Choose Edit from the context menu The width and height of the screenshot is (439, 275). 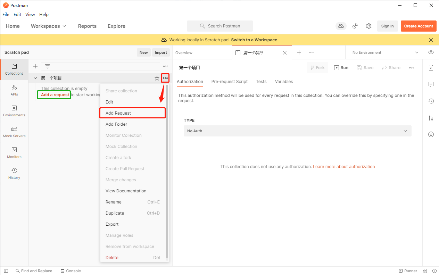(133, 102)
